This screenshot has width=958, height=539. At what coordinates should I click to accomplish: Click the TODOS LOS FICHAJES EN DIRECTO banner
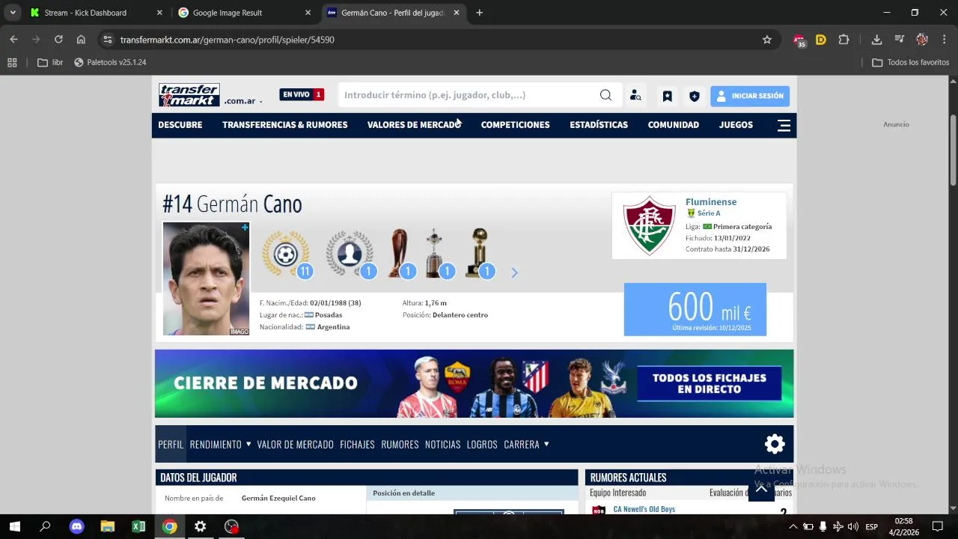click(x=710, y=383)
